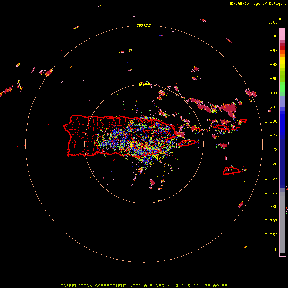Click the 0.573 value on the color scale
This screenshot has width=288, height=288.
coord(271,150)
